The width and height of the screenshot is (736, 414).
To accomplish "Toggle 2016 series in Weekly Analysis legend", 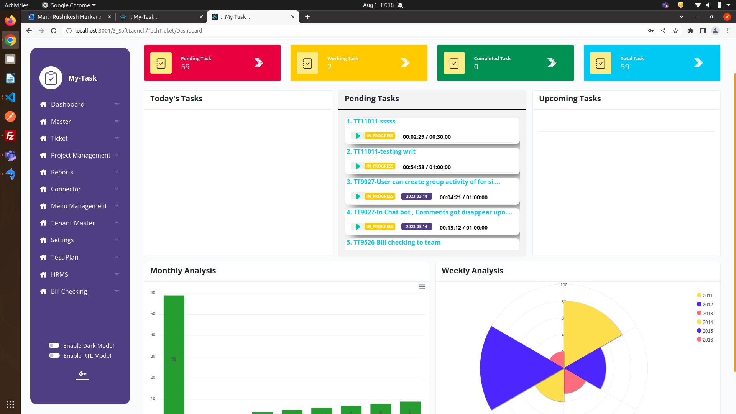I will tap(705, 340).
